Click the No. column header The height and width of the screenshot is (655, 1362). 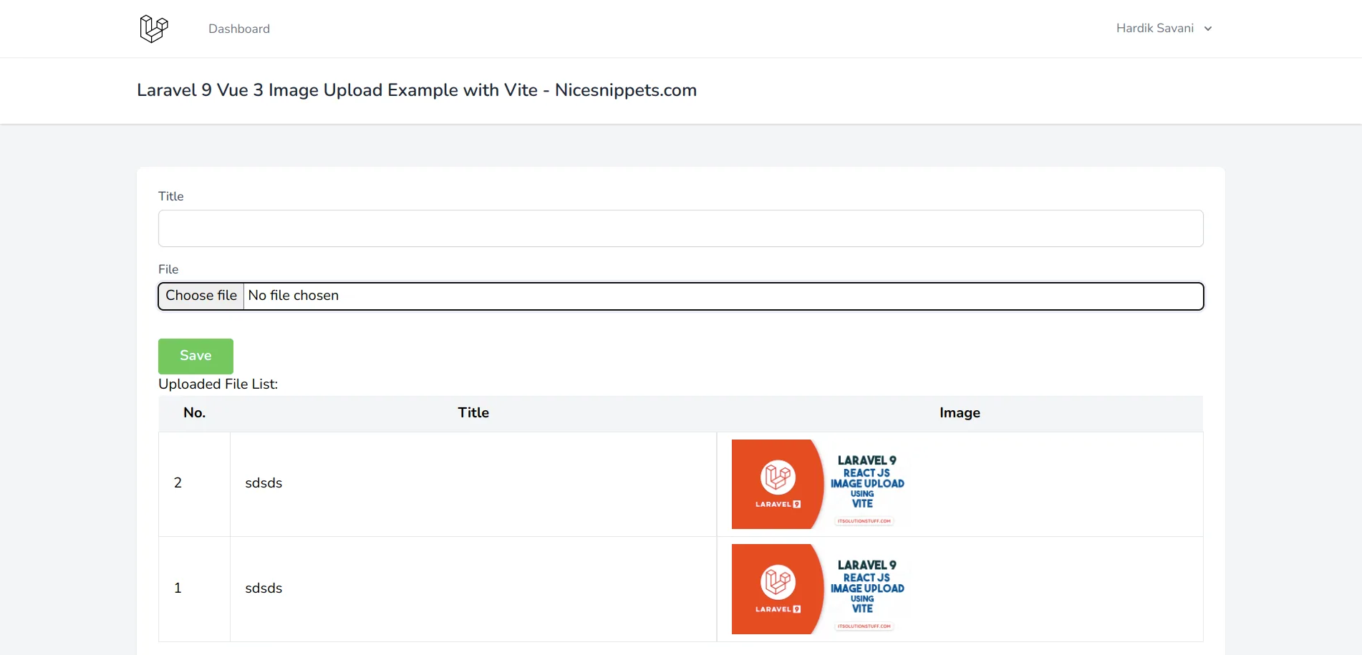(195, 413)
